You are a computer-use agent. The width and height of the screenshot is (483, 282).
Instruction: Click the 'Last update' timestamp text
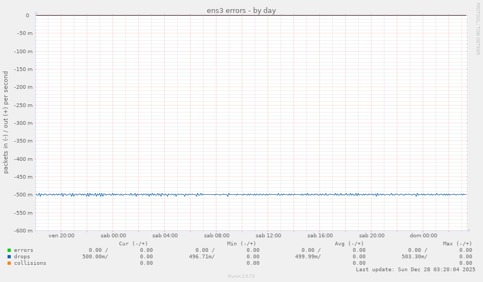tap(416, 270)
